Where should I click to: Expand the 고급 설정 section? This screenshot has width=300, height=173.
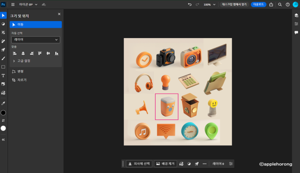point(22,61)
